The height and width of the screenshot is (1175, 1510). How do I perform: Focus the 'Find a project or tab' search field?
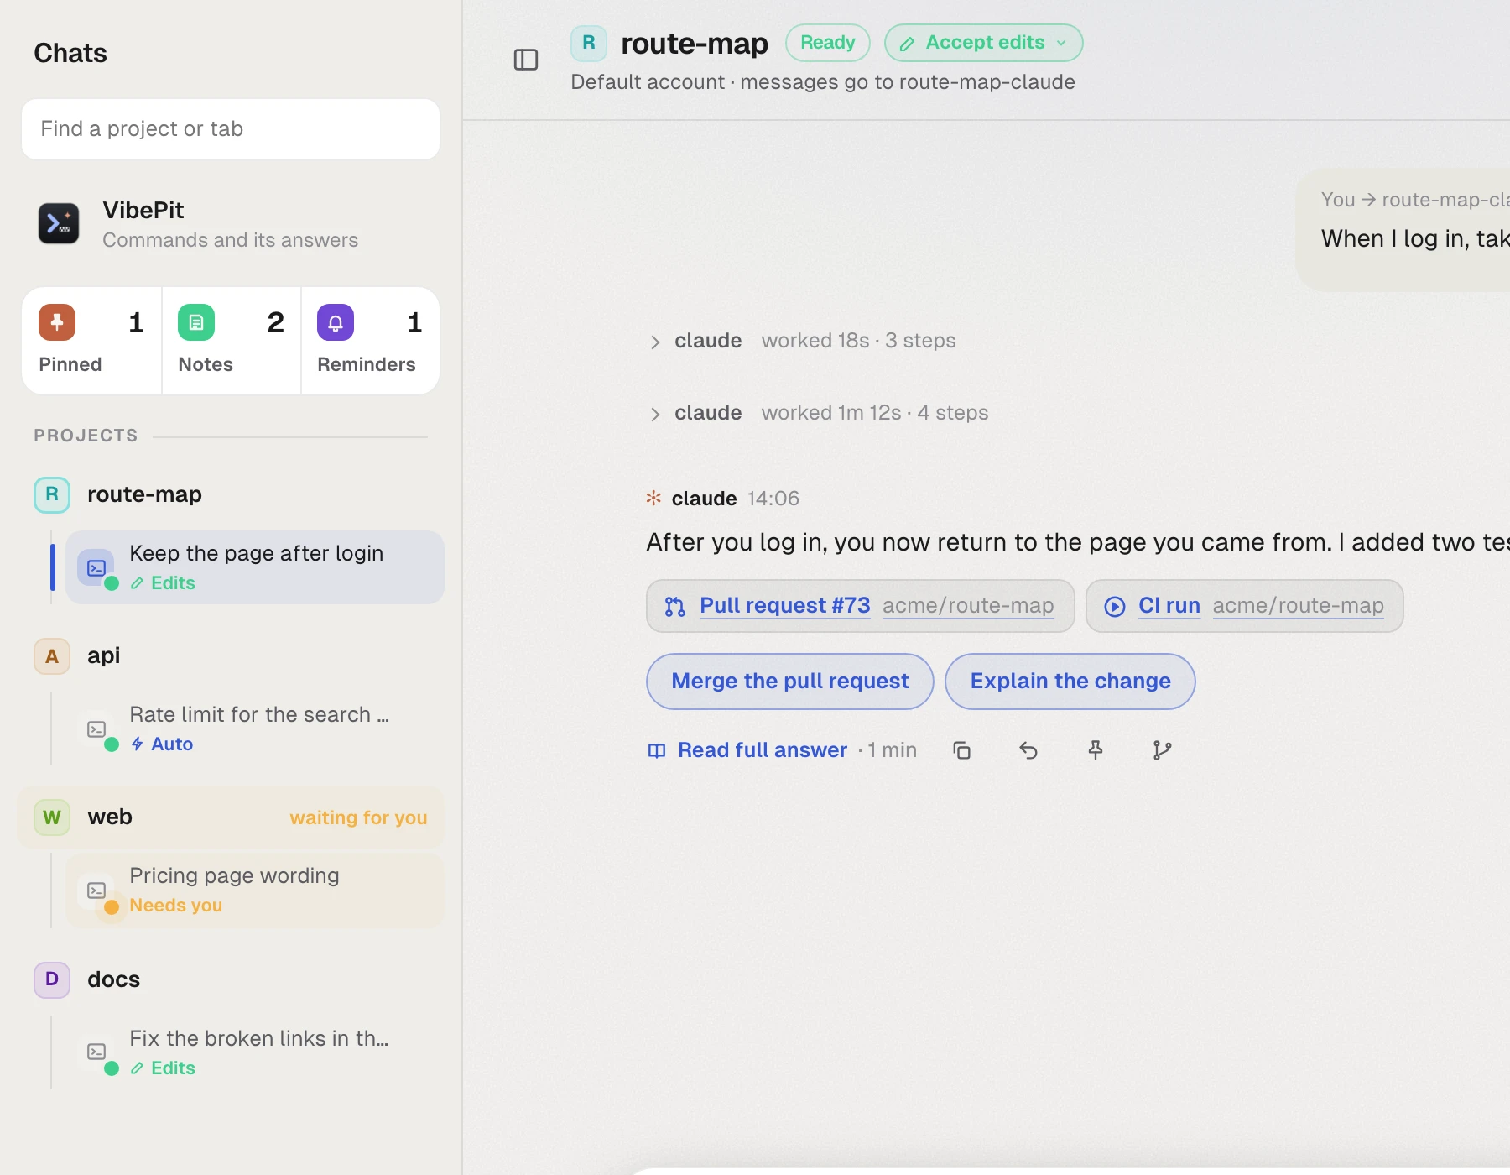click(231, 129)
